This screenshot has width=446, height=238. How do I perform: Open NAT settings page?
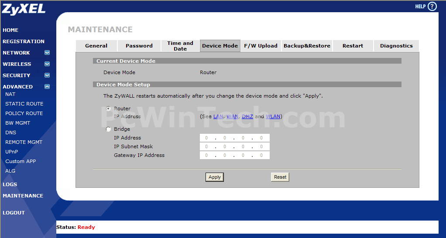coord(10,94)
